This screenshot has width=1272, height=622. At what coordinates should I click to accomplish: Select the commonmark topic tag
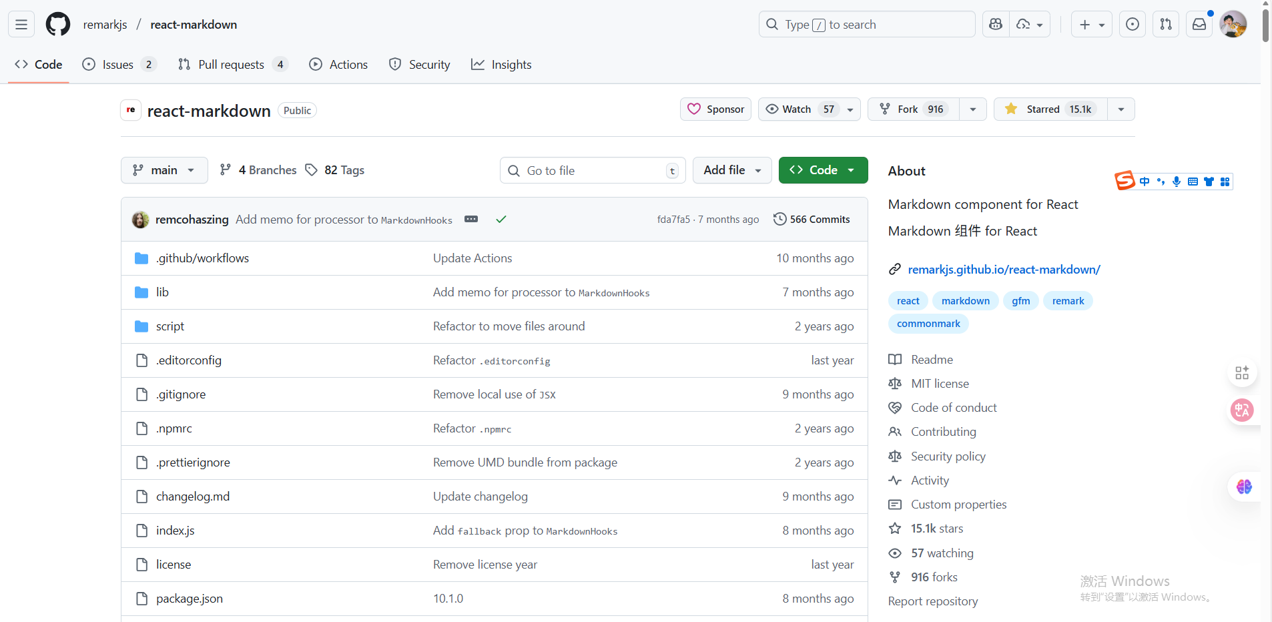[x=928, y=324]
